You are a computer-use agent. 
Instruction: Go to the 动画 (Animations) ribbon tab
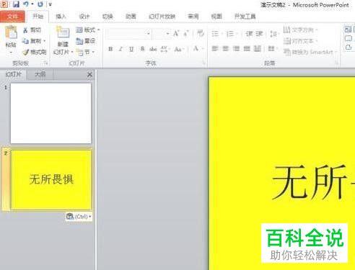point(131,17)
